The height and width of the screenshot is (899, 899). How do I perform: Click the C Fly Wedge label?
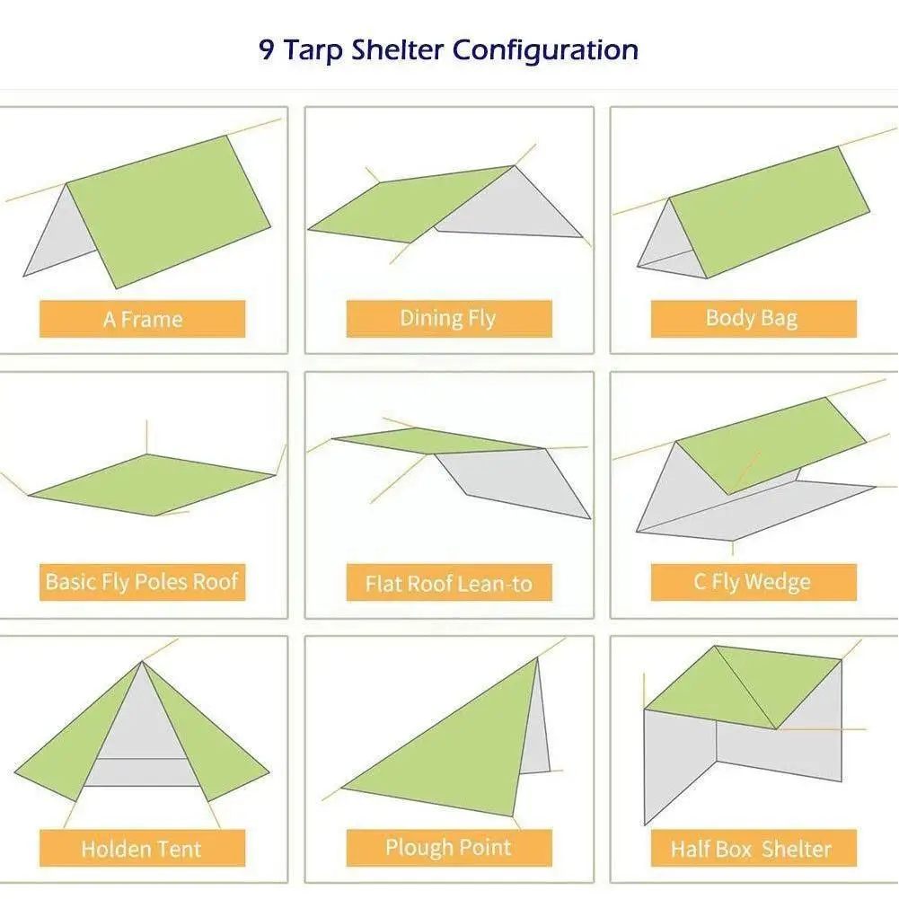tap(753, 582)
